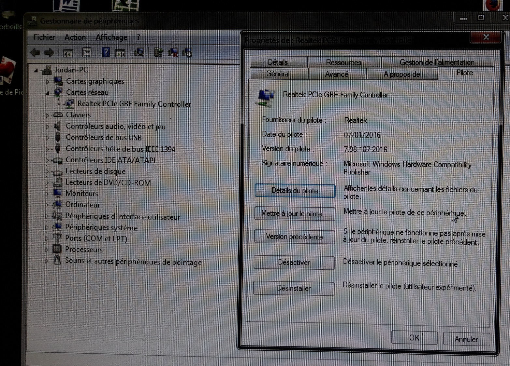Click the blue Help question mark icon
This screenshot has width=510, height=366.
(106, 52)
